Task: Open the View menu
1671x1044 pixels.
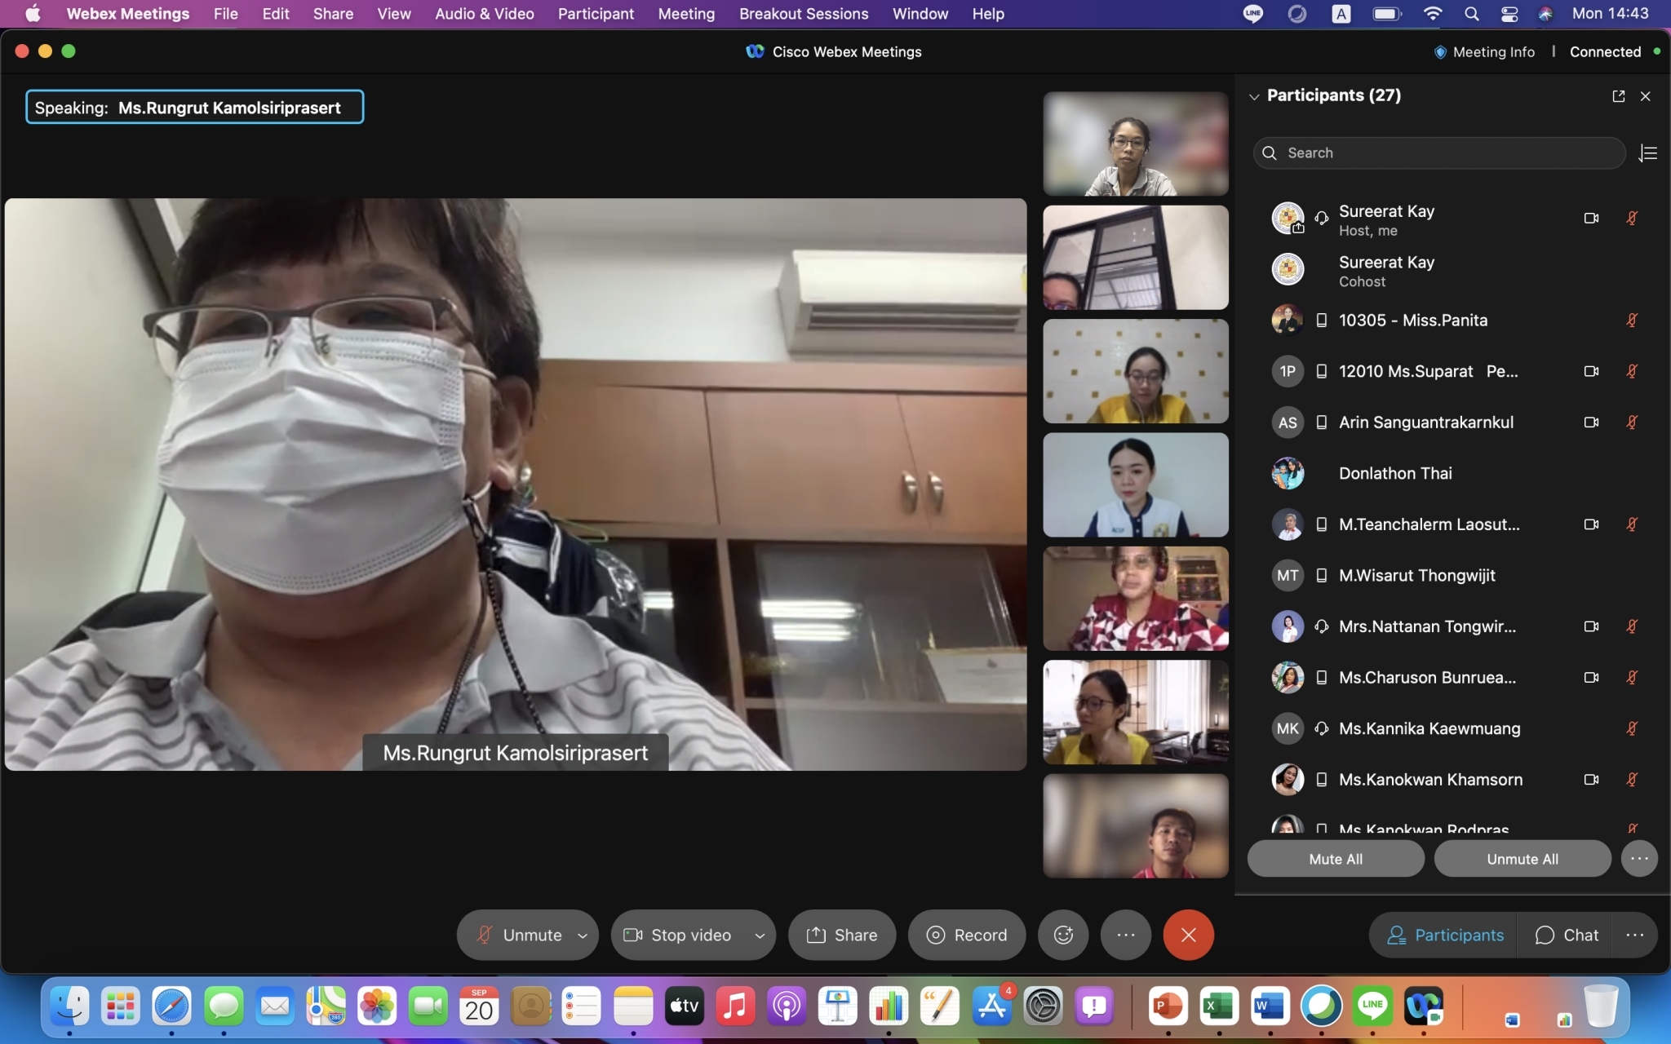Action: coord(394,14)
